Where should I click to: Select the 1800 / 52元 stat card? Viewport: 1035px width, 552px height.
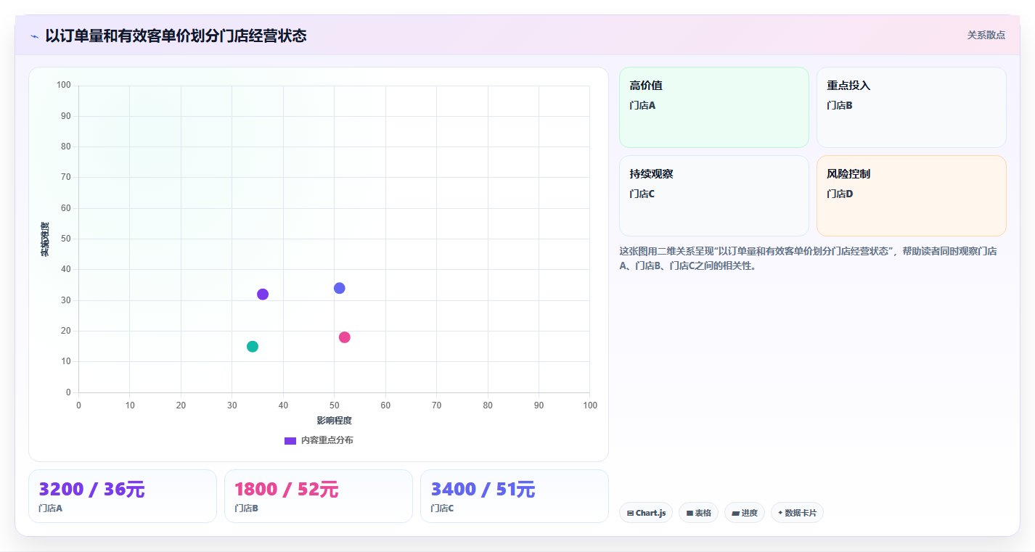point(319,496)
